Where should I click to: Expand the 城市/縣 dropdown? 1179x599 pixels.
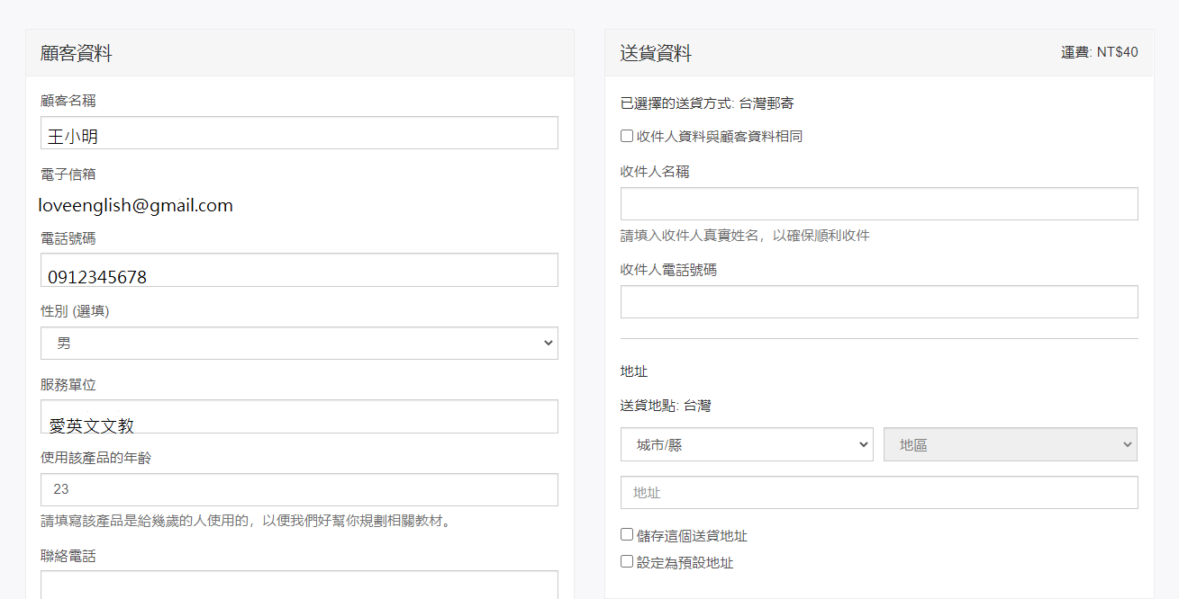pyautogui.click(x=747, y=444)
